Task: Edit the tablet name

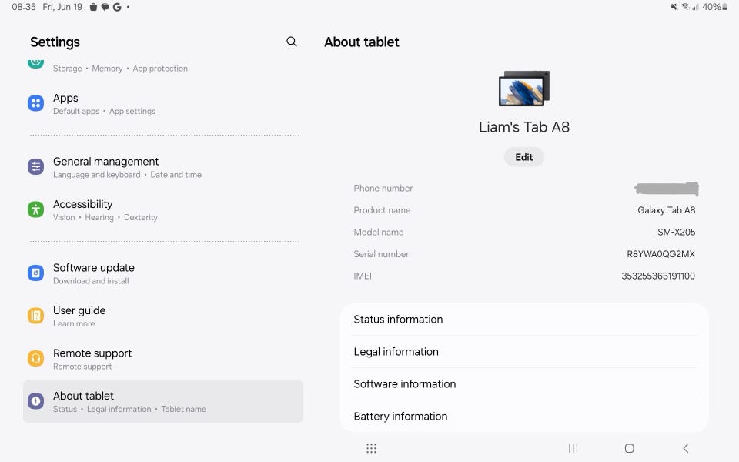Action: click(x=524, y=157)
